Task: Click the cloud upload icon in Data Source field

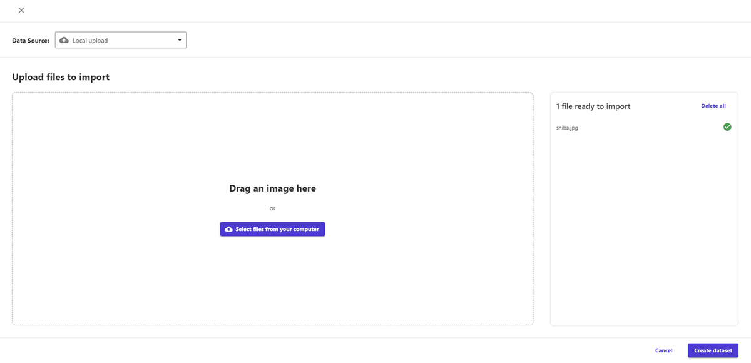Action: tap(64, 40)
